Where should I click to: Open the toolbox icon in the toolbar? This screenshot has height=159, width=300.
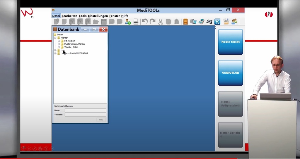pyautogui.click(x=226, y=22)
